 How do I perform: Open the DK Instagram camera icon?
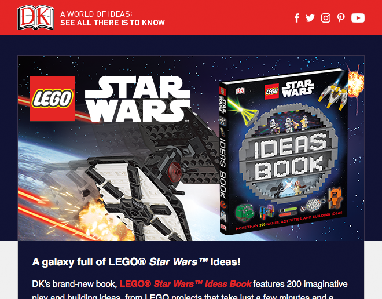click(x=326, y=18)
